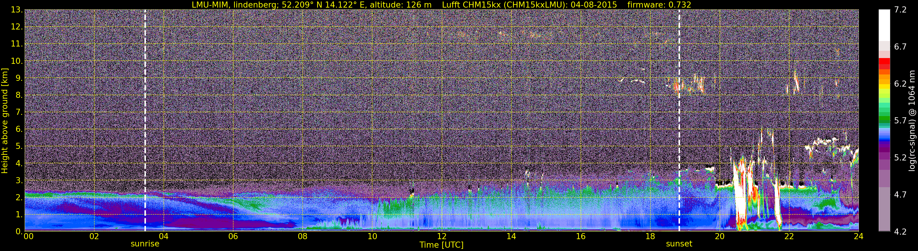Click the time axis tick label '08'

(x=303, y=236)
